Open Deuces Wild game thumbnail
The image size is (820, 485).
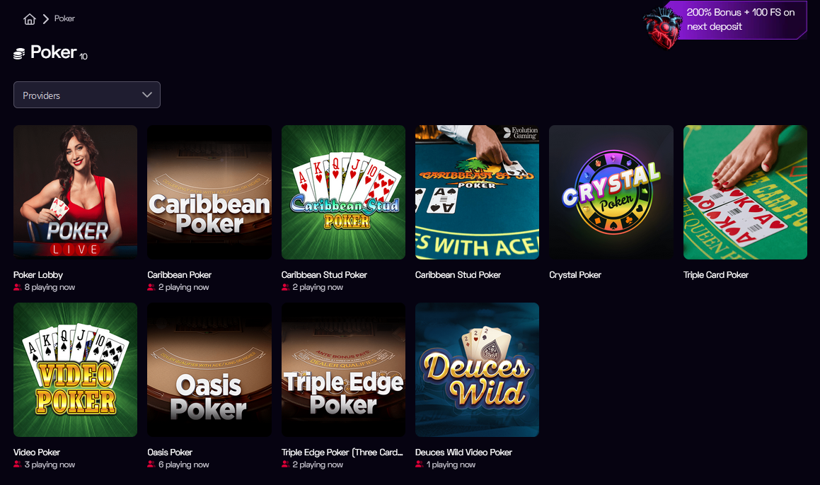click(x=477, y=370)
